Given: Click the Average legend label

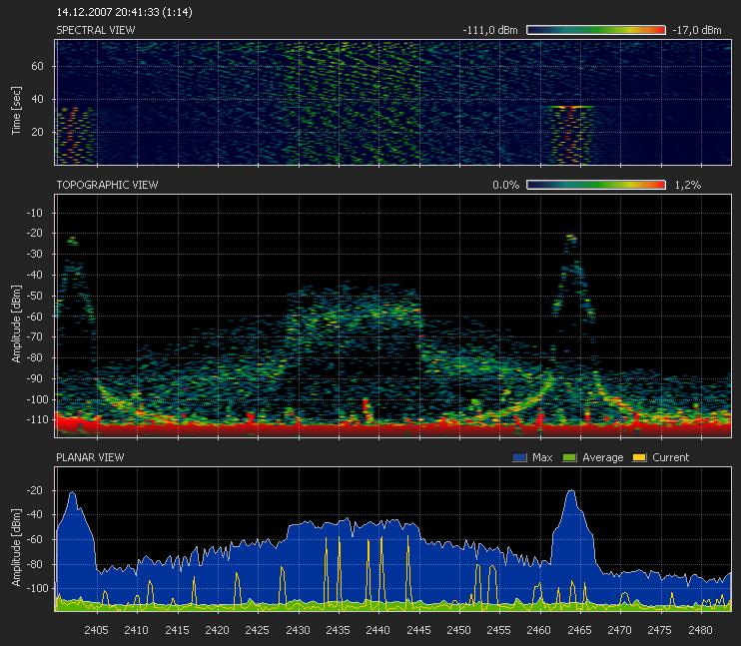Looking at the screenshot, I should click(602, 457).
